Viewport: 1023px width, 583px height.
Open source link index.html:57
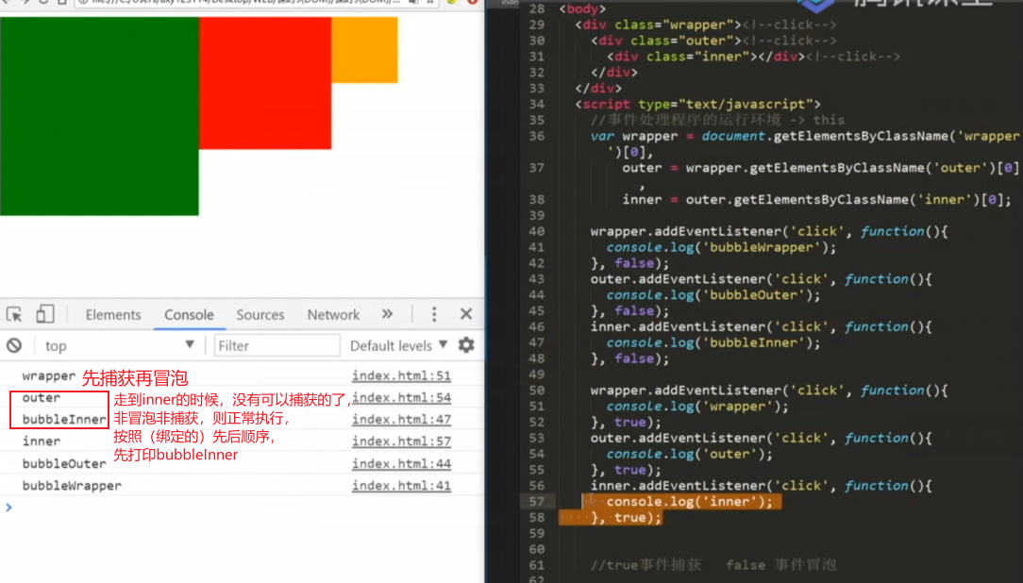pyautogui.click(x=401, y=441)
